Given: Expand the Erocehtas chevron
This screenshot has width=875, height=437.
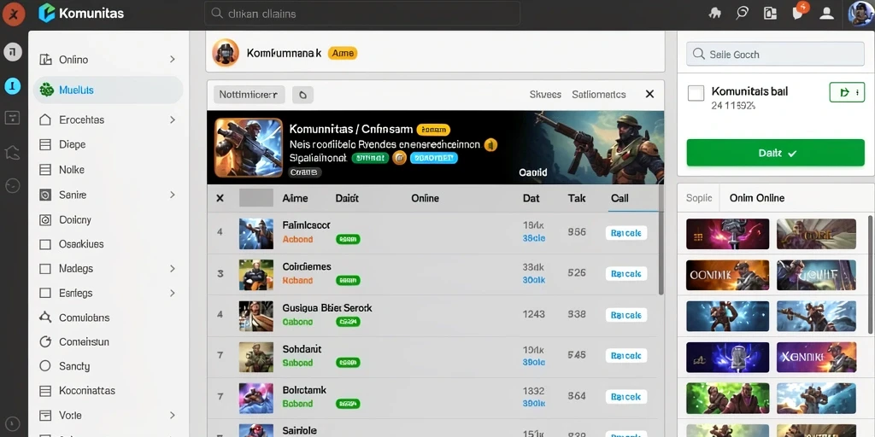Looking at the screenshot, I should tap(173, 119).
